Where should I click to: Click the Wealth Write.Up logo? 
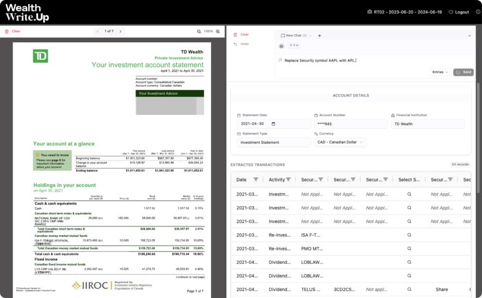click(x=27, y=13)
